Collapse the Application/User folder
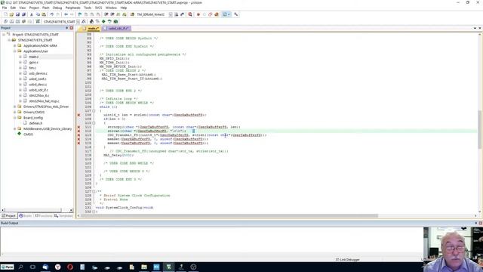This screenshot has height=272, width=483. coord(15,51)
